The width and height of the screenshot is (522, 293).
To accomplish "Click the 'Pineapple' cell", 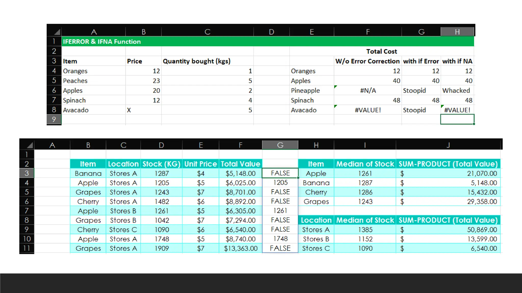I will pos(305,91).
